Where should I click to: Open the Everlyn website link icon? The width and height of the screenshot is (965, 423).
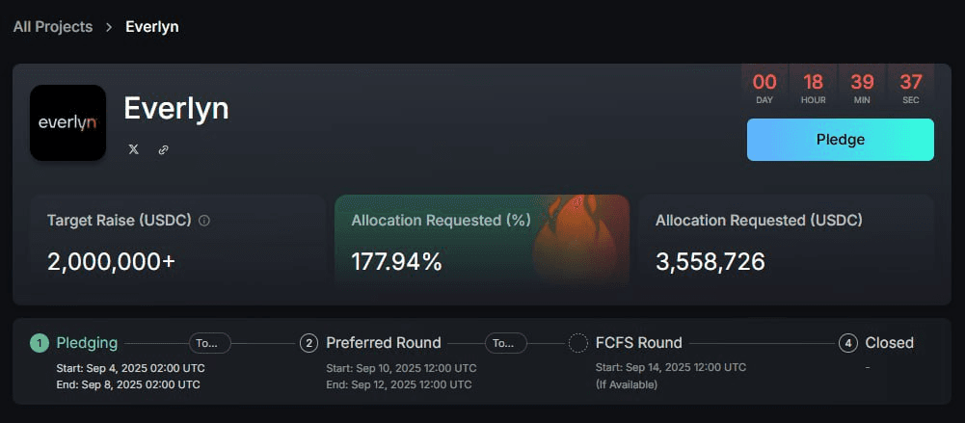pos(163,149)
